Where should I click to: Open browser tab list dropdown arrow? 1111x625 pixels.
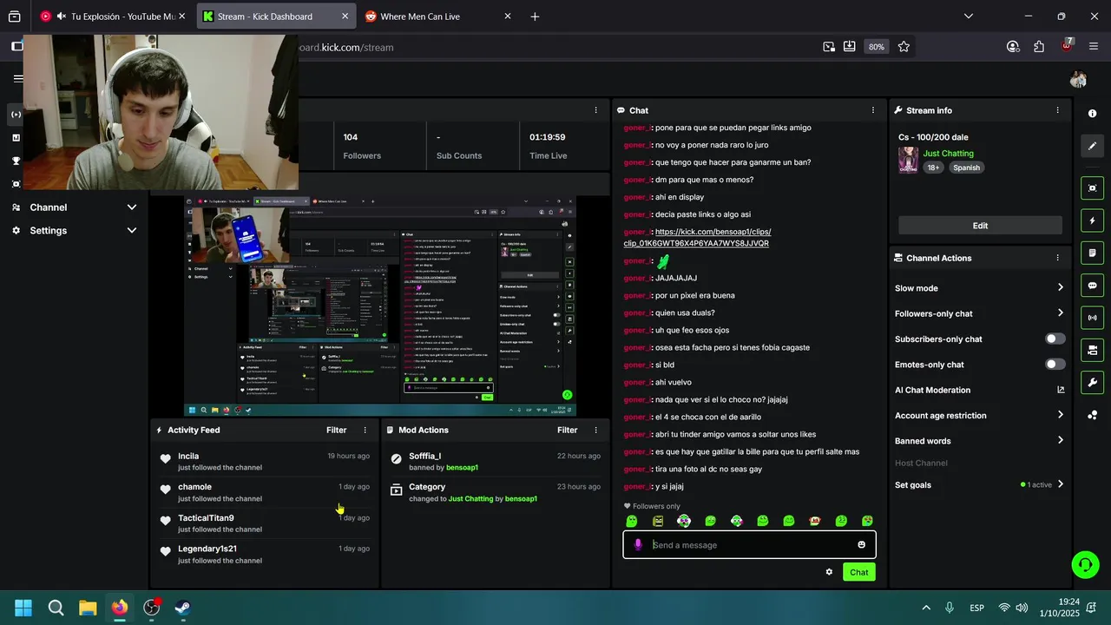pos(969,16)
